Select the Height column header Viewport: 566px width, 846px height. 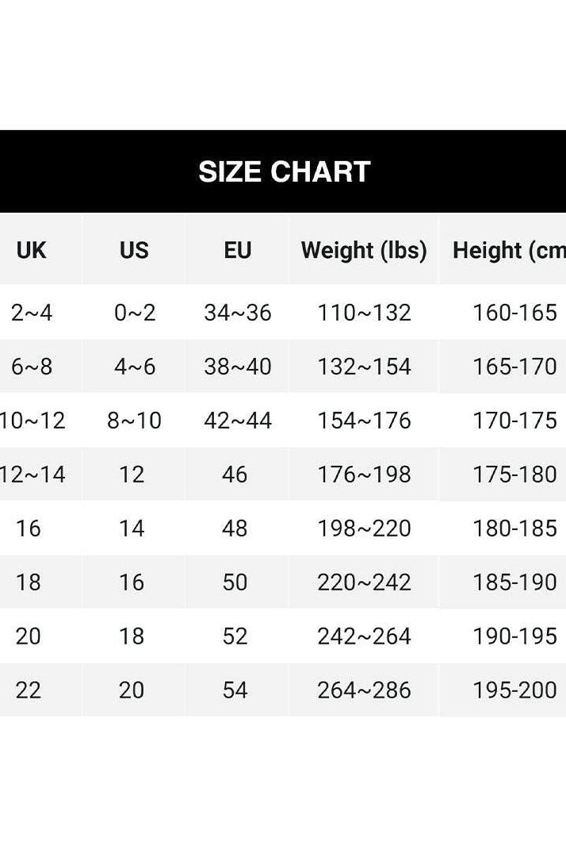pyautogui.click(x=509, y=251)
